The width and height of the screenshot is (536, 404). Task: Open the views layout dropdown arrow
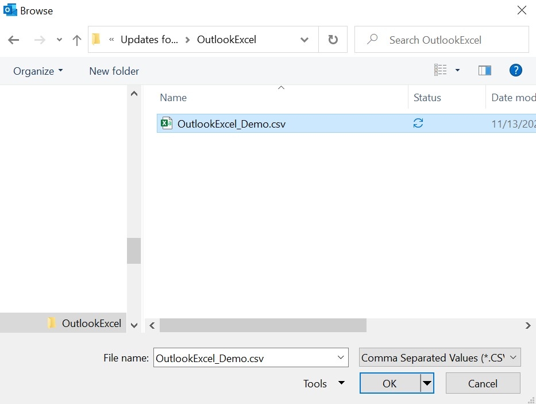coord(457,70)
